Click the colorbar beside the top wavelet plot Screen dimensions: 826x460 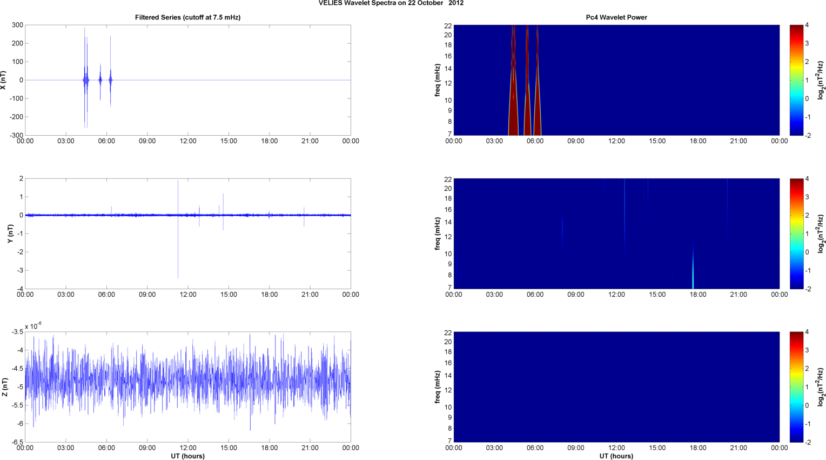(x=796, y=80)
